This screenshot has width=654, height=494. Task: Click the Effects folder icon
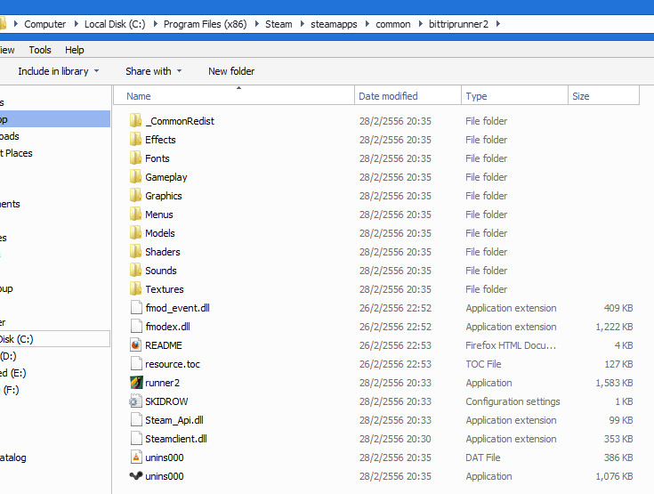point(135,140)
